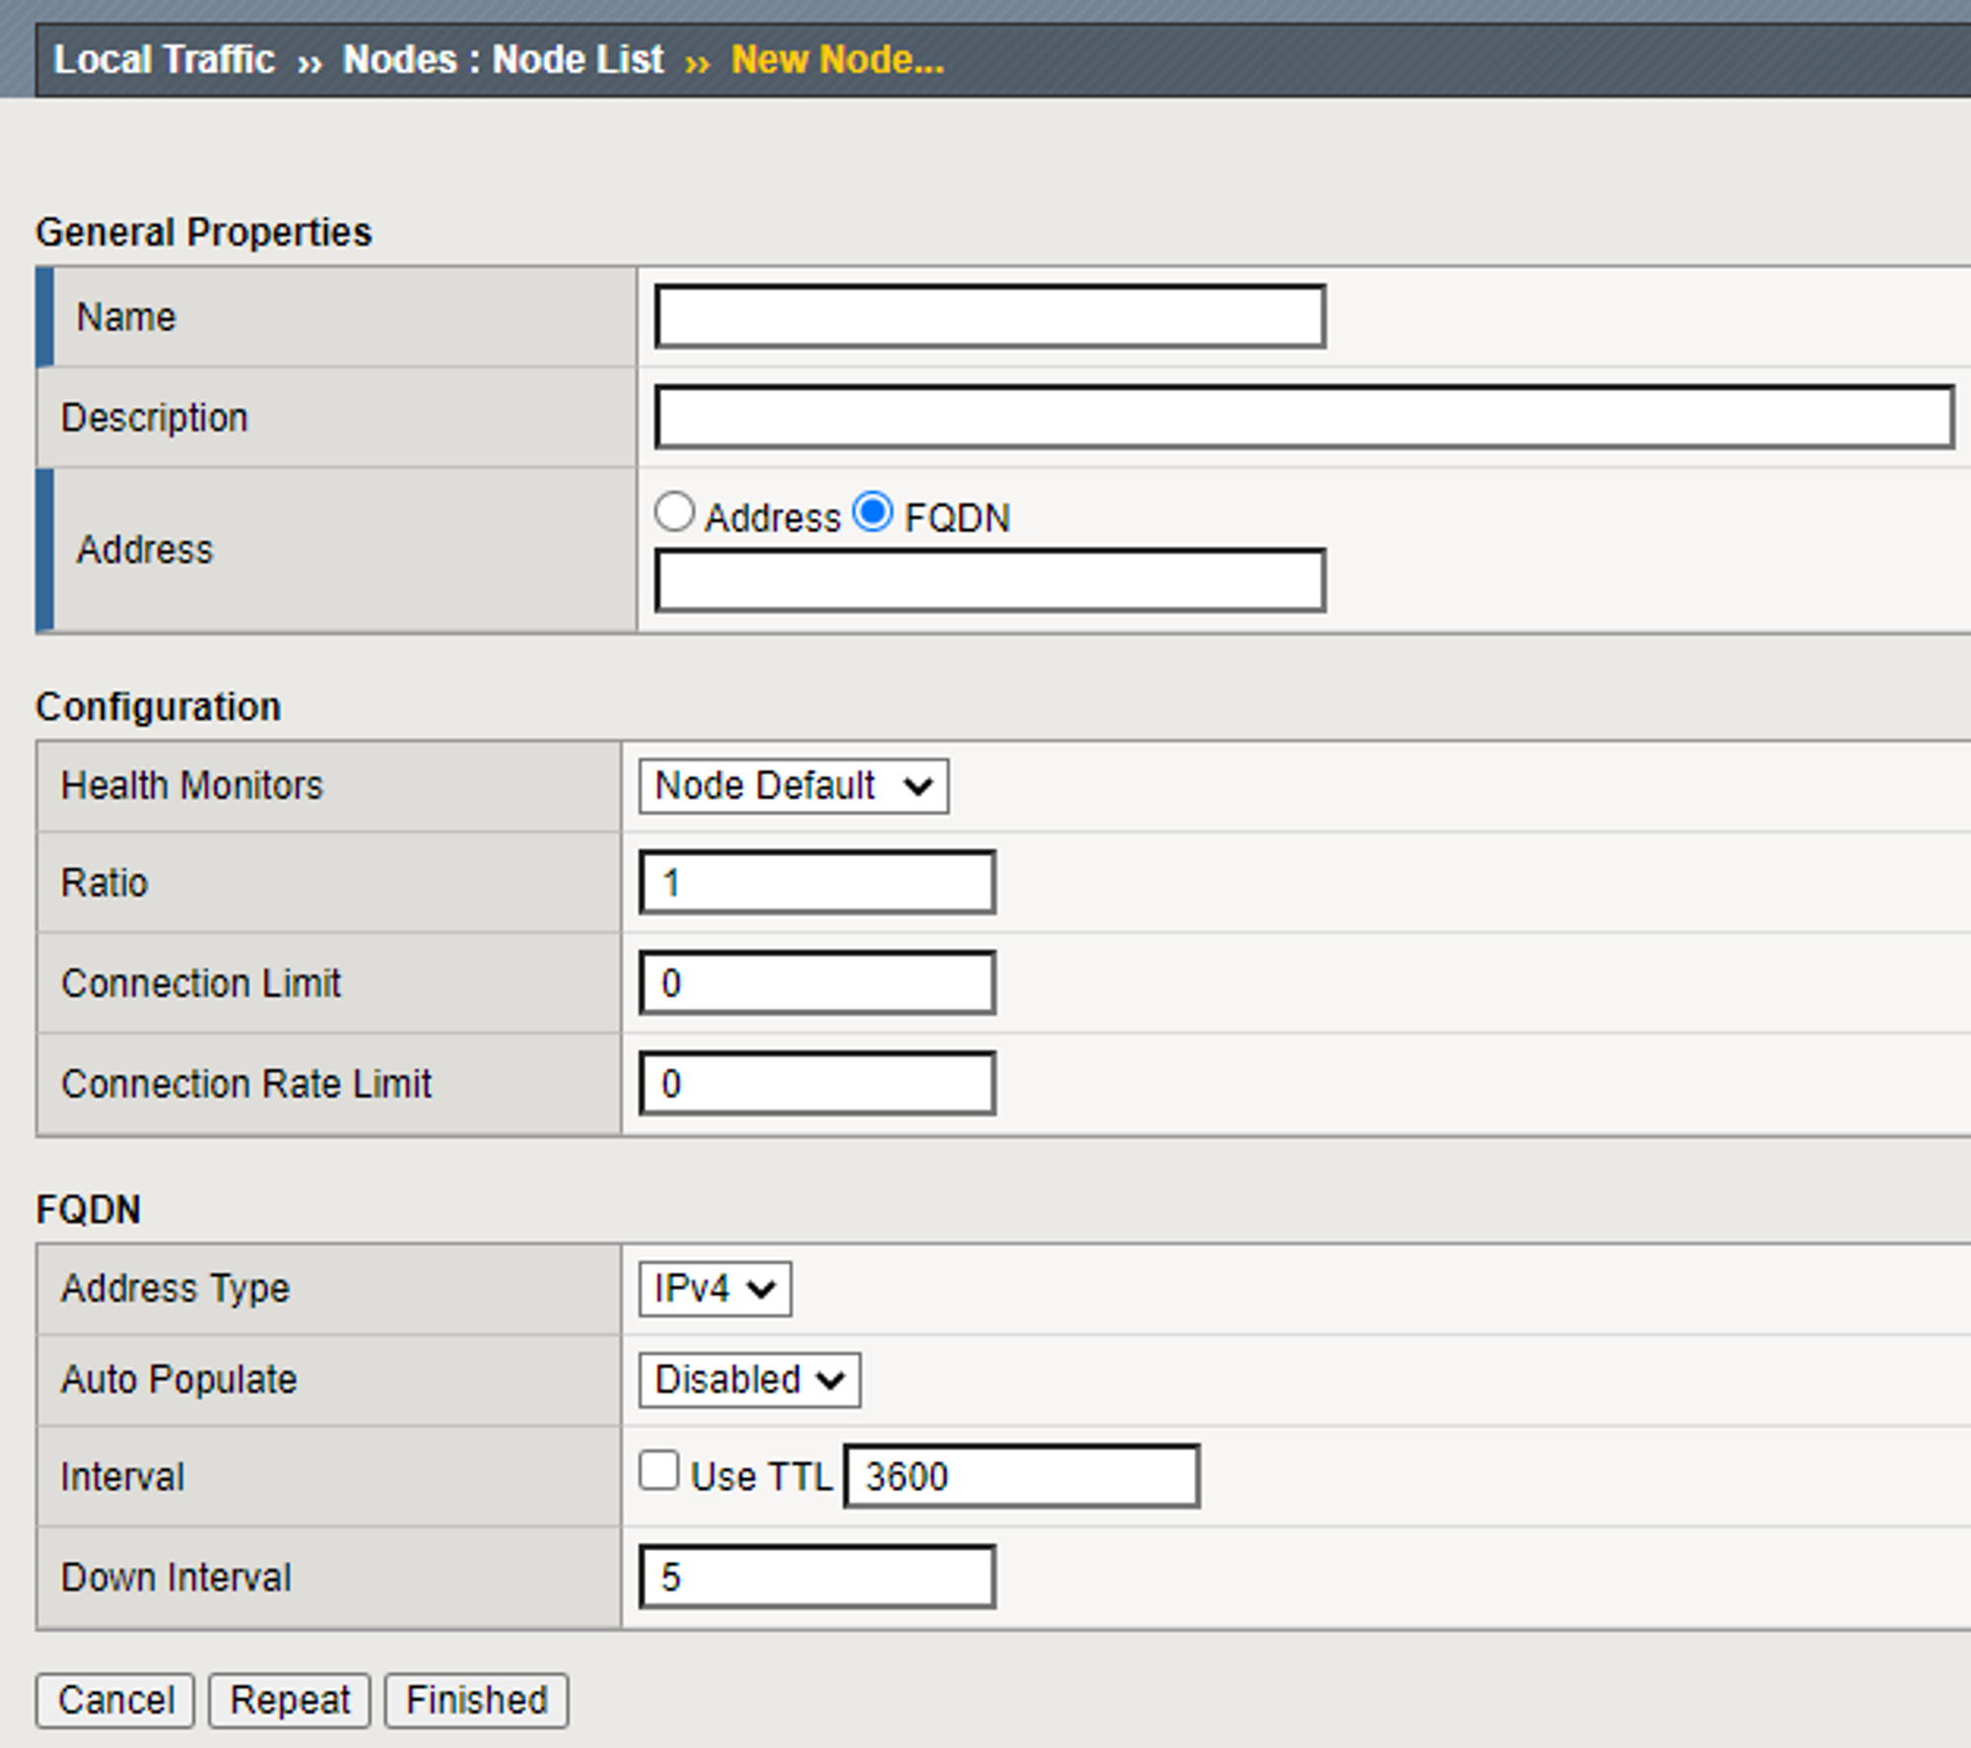This screenshot has height=1748, width=1971.
Task: Click the FQDN address input box
Action: tap(989, 581)
